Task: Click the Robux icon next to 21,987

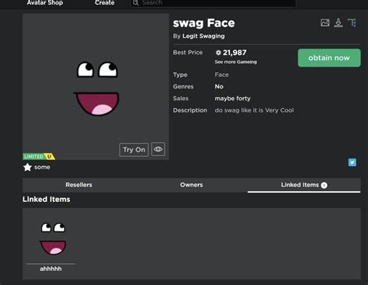Action: coord(218,53)
